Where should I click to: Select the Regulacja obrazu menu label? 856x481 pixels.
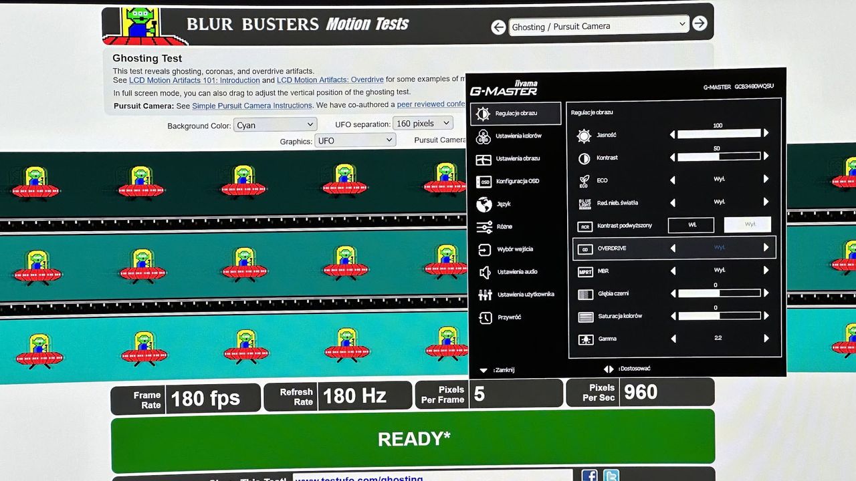coord(516,114)
